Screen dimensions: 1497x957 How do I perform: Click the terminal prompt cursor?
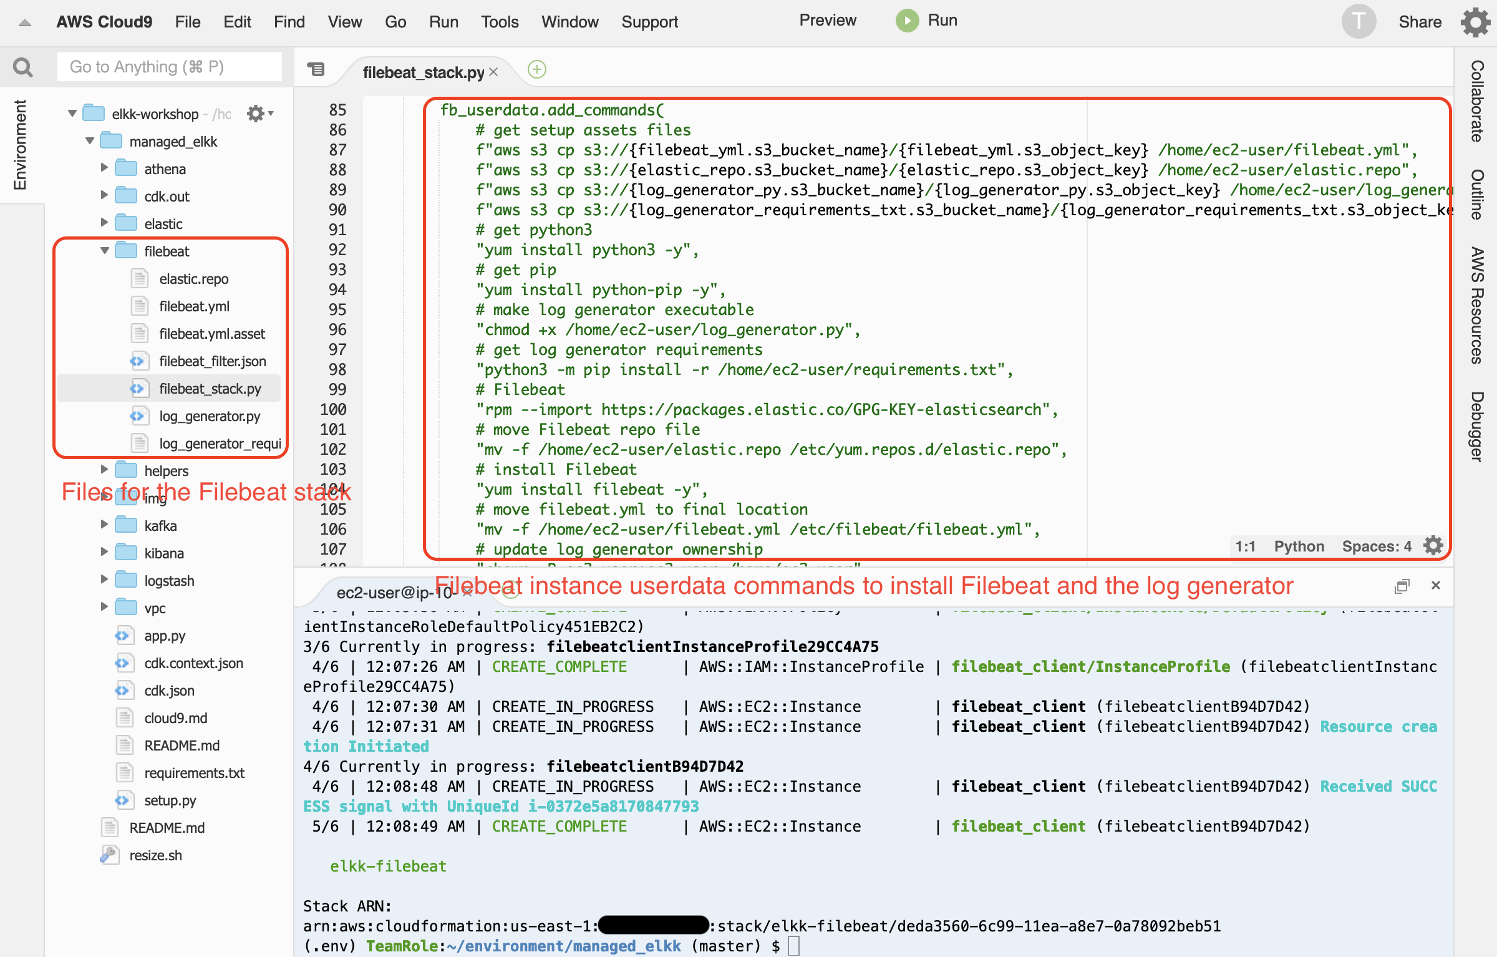click(x=793, y=945)
